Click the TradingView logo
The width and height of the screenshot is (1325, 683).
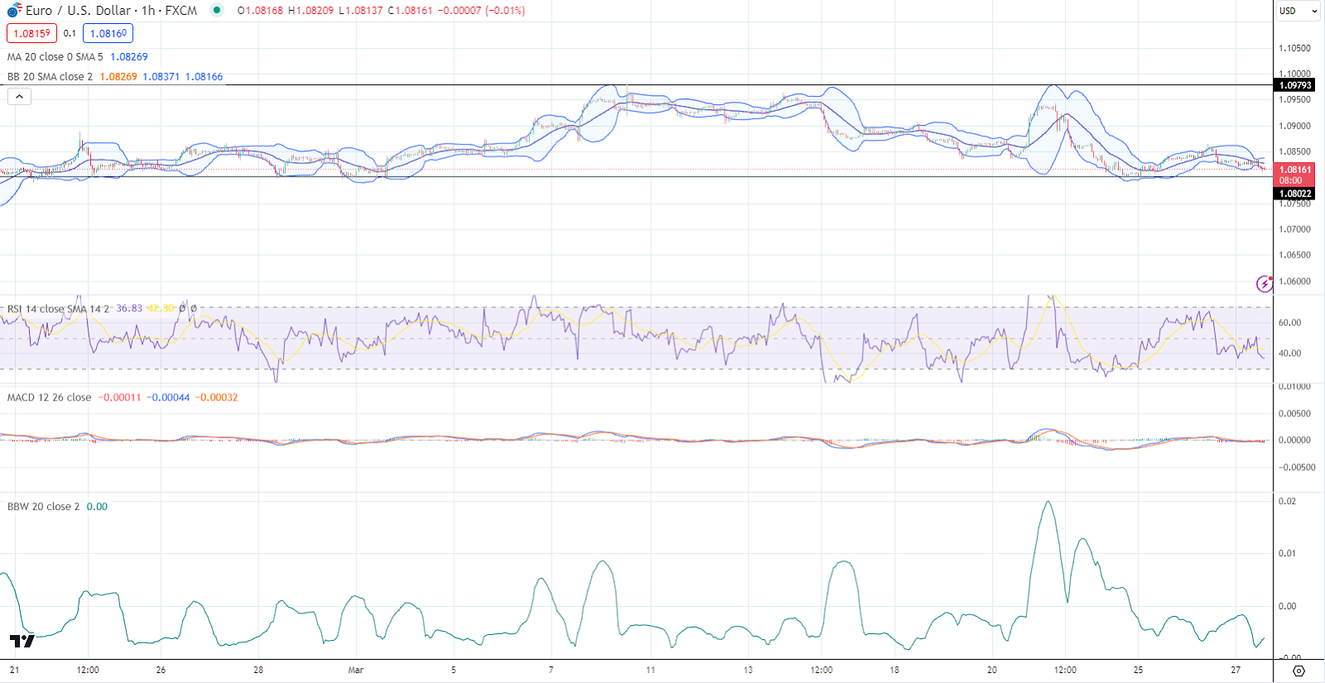(22, 641)
